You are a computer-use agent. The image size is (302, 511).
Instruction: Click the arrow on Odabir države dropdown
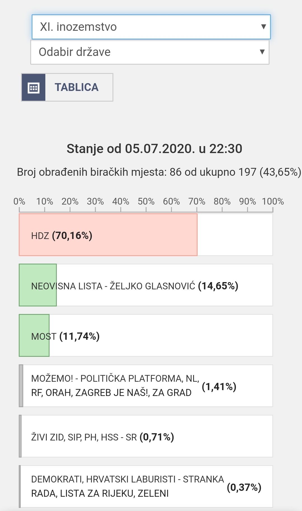pos(262,52)
